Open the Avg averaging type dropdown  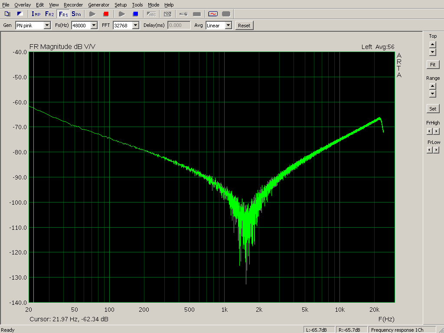click(228, 26)
